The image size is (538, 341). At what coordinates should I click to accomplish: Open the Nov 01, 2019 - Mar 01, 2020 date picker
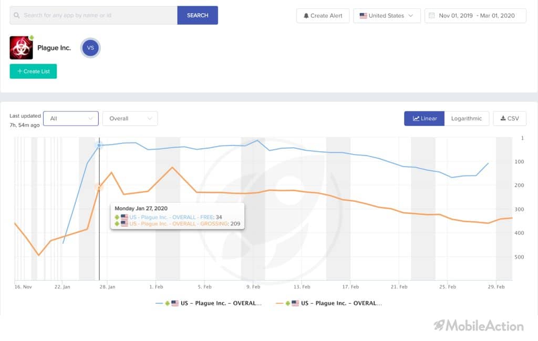[475, 16]
